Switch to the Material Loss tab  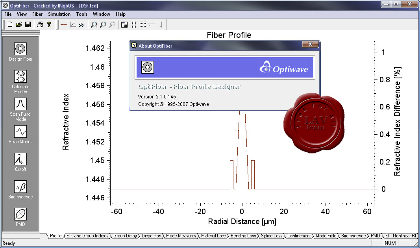[x=213, y=236]
